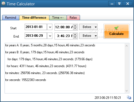Decrease End time with down spinner
The width and height of the screenshot is (134, 102).
(75, 37)
